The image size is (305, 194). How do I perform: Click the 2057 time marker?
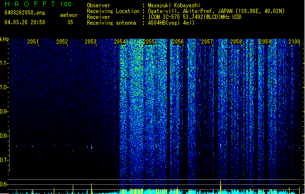[207, 41]
